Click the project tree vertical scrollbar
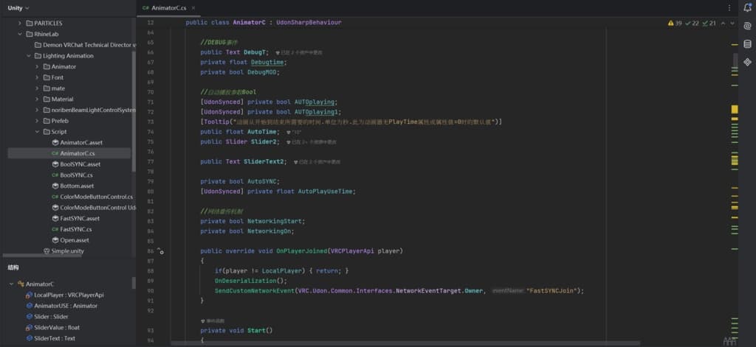 (134, 111)
